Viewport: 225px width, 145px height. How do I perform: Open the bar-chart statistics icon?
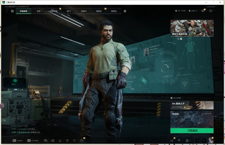pyautogui.click(x=172, y=140)
